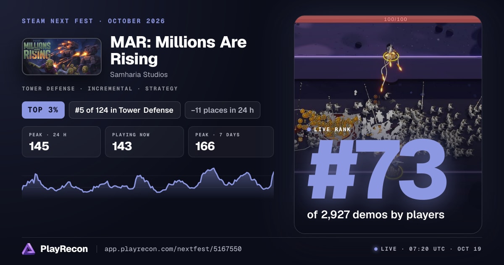This screenshot has height=265, width=504.
Task: Click the INCREMENTAL genre tag
Action: tap(110, 89)
